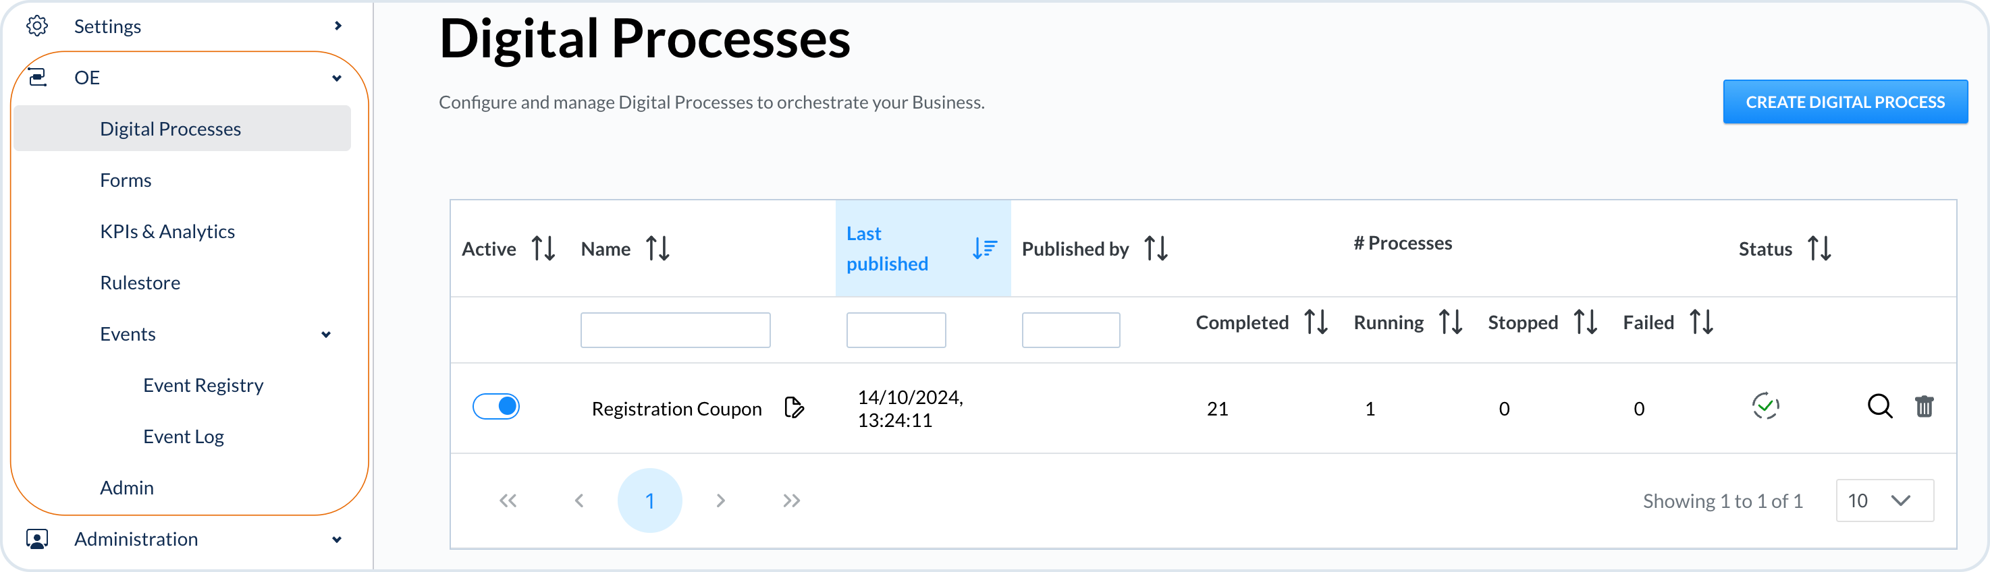Click the Last published sort icon
The width and height of the screenshot is (1990, 572).
click(x=984, y=248)
